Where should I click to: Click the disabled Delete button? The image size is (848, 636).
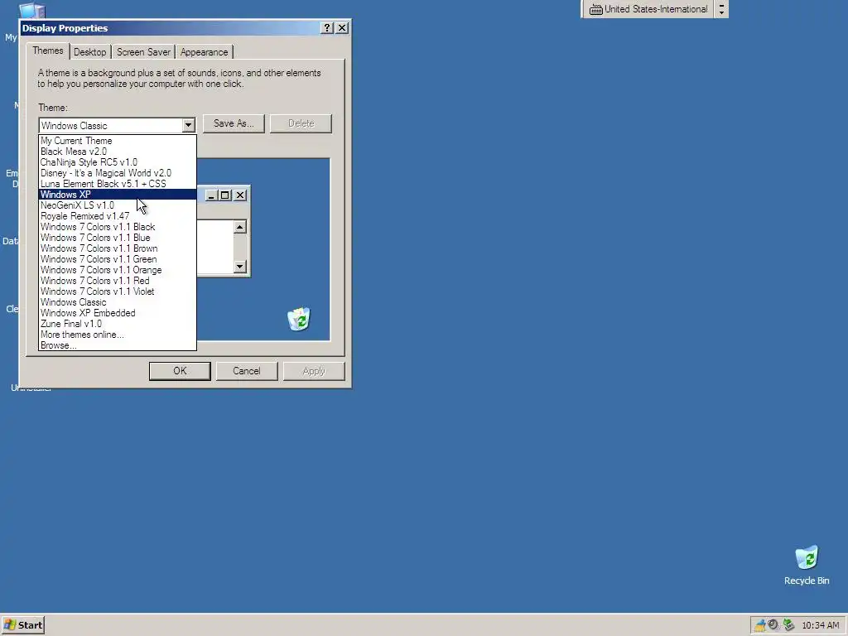301,123
